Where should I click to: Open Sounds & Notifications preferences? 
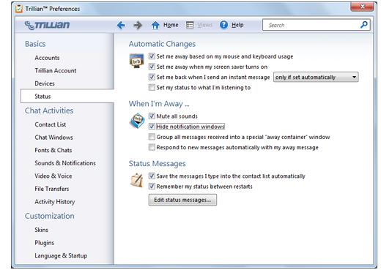65,163
